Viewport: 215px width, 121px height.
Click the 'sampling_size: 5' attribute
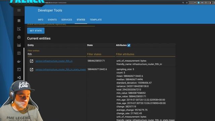tap(125, 69)
